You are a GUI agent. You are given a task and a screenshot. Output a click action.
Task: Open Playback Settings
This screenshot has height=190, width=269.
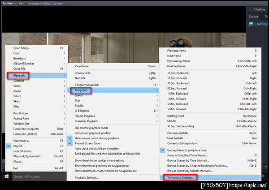click(113, 177)
